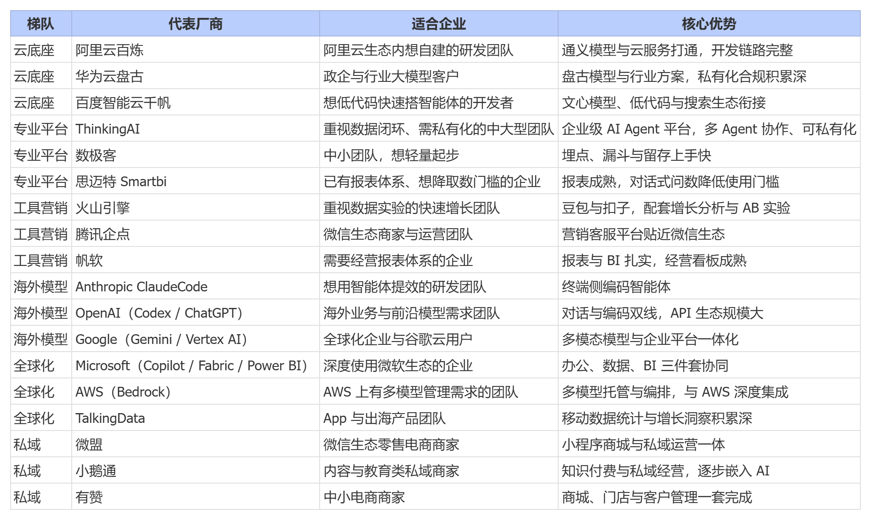871x520 pixels.
Task: Click the 梯队 column header
Action: pyautogui.click(x=41, y=24)
